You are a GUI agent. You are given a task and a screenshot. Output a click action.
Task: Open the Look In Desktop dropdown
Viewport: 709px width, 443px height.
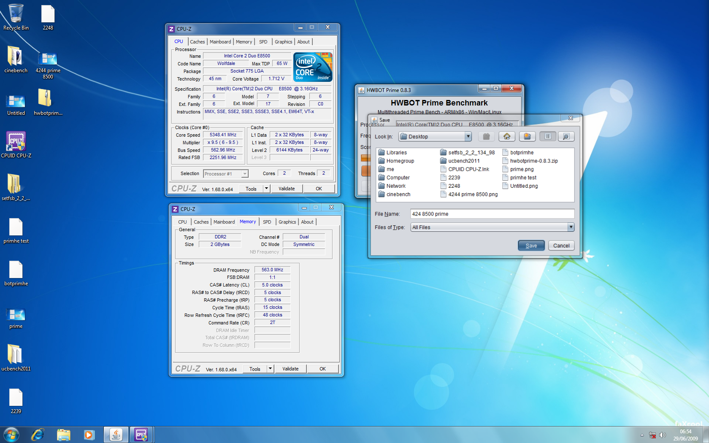[x=468, y=136]
